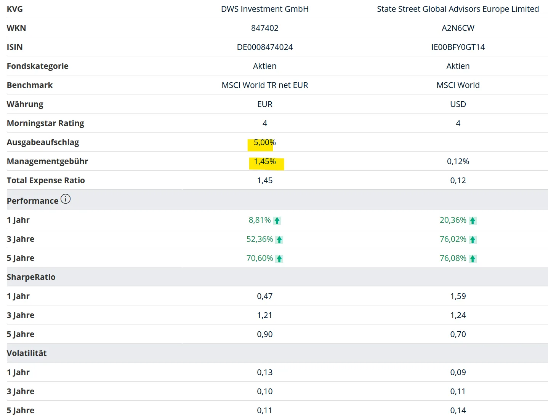
Task: Click the SharpeRatio section header
Action: coord(31,277)
